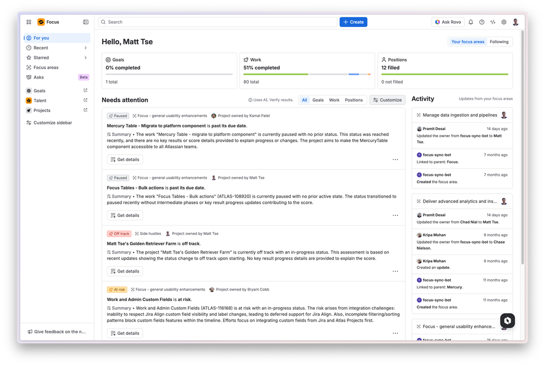The width and height of the screenshot is (545, 366).
Task: Click the Focus logo icon
Action: (x=41, y=22)
